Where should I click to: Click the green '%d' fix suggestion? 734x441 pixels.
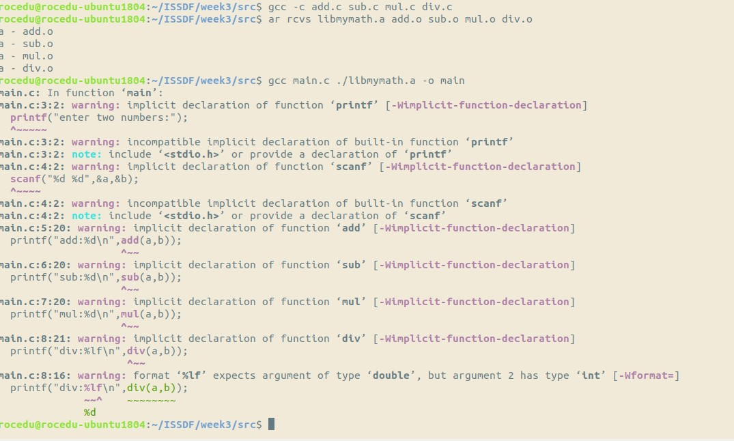click(90, 412)
